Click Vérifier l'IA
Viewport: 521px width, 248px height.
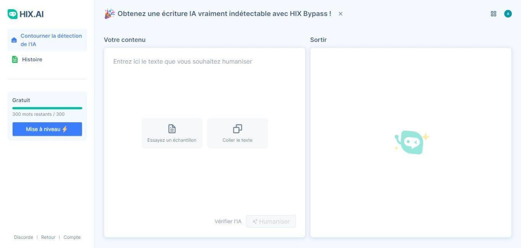pyautogui.click(x=228, y=222)
